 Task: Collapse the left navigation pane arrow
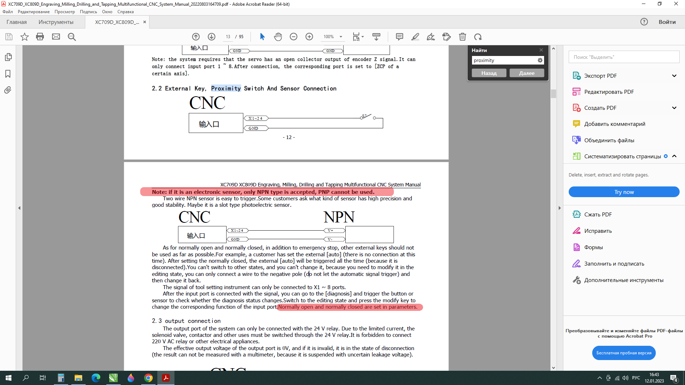19,208
